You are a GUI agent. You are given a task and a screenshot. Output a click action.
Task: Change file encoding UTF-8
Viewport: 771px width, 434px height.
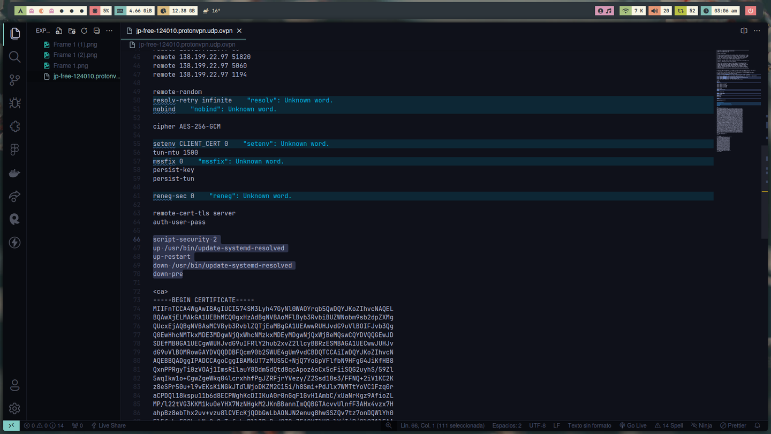[537, 425]
